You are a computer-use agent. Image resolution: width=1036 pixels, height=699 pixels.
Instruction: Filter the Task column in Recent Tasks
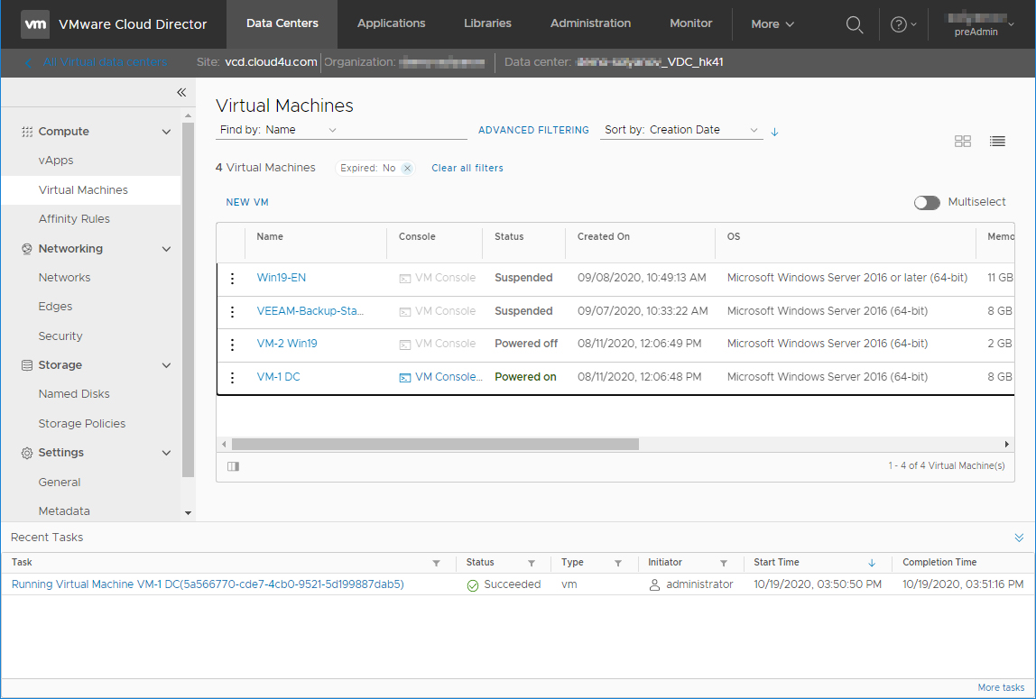click(x=436, y=563)
